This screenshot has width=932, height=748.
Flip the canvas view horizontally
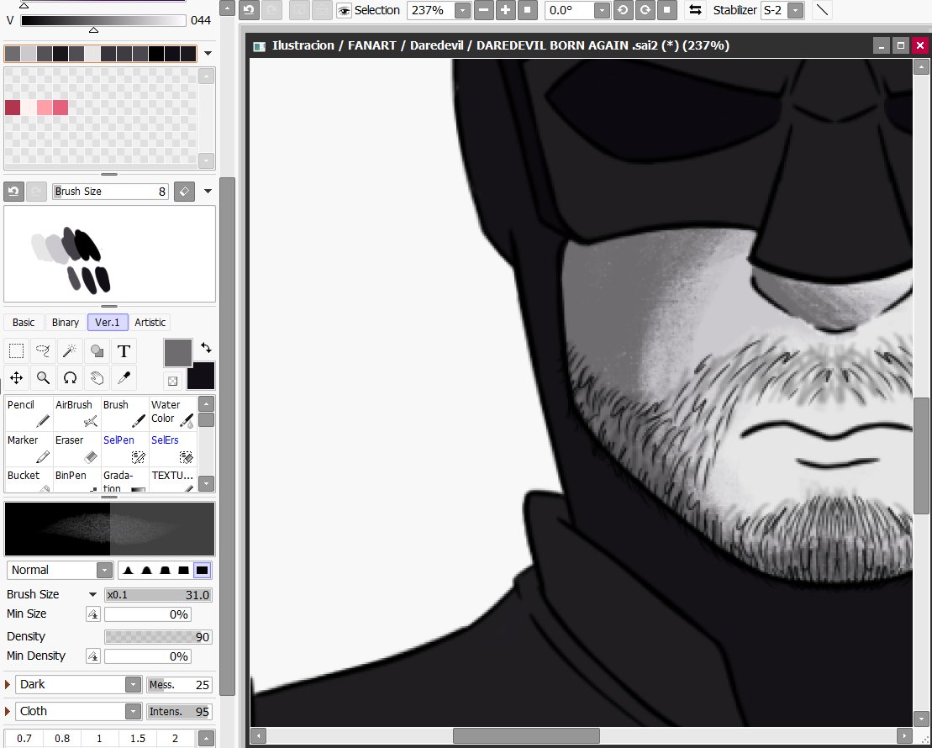695,10
